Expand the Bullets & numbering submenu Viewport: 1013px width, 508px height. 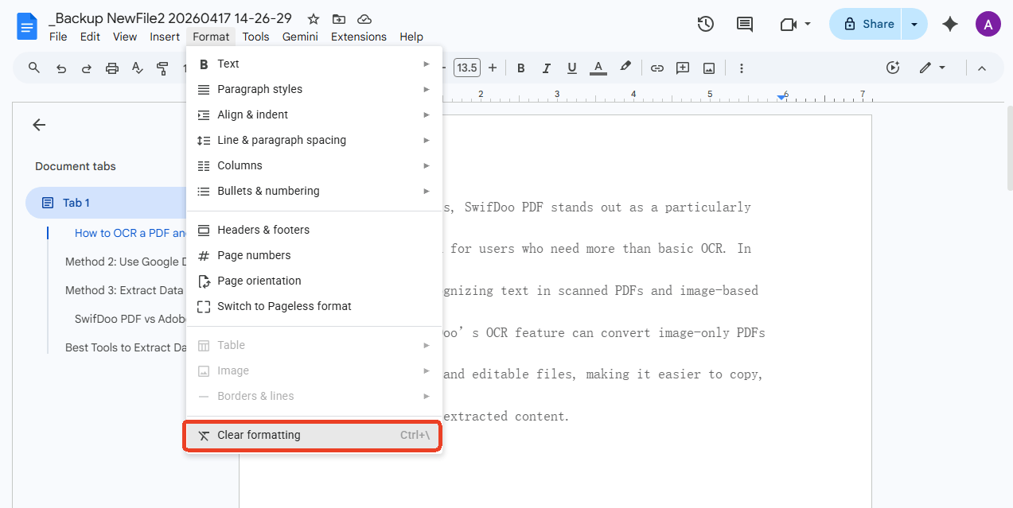click(x=314, y=191)
